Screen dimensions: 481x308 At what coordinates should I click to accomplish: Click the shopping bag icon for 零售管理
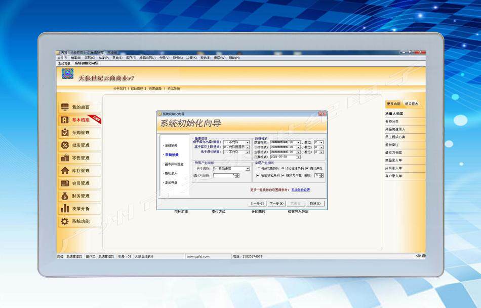pos(65,158)
